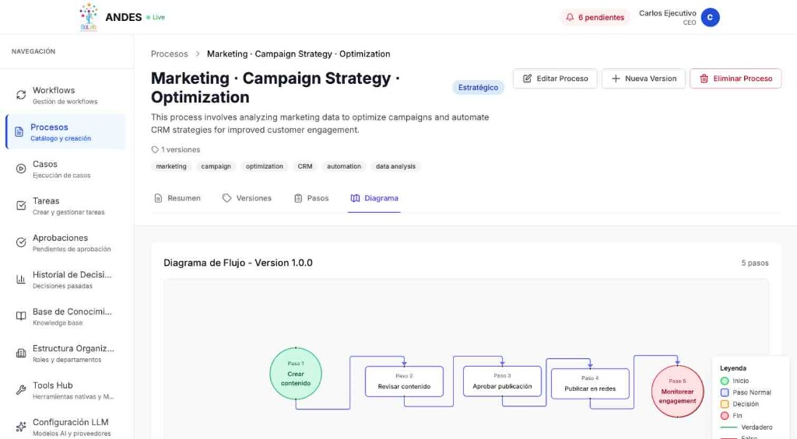Click the Editar Proceso button
The width and height of the screenshot is (797, 439).
pos(555,78)
